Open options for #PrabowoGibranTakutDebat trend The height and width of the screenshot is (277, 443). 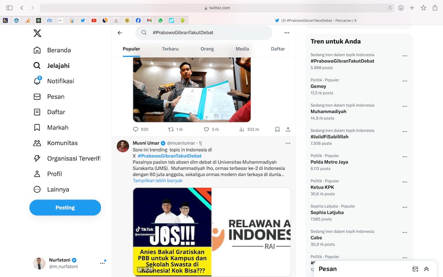(x=405, y=56)
